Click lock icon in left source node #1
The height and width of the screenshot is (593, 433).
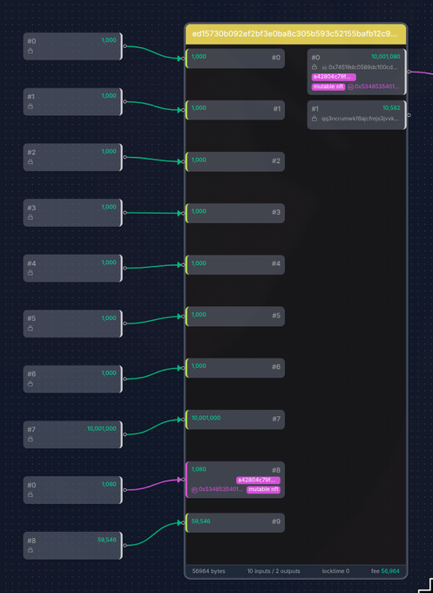tap(30, 106)
